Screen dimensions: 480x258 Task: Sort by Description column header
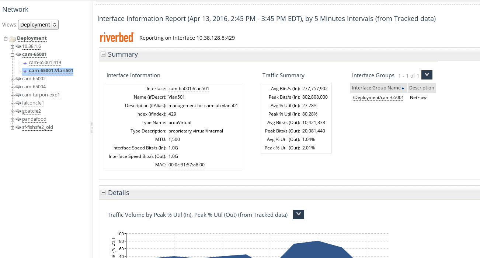(x=422, y=88)
